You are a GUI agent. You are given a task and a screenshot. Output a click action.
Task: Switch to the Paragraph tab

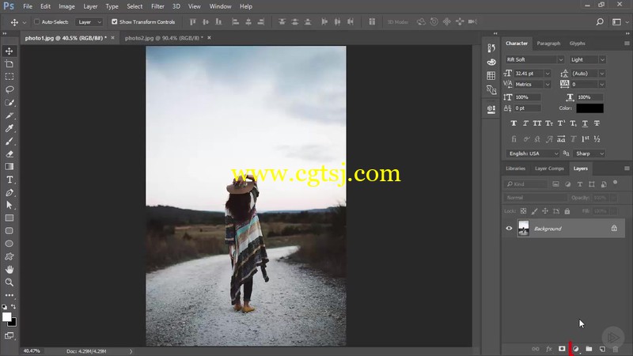coord(548,44)
